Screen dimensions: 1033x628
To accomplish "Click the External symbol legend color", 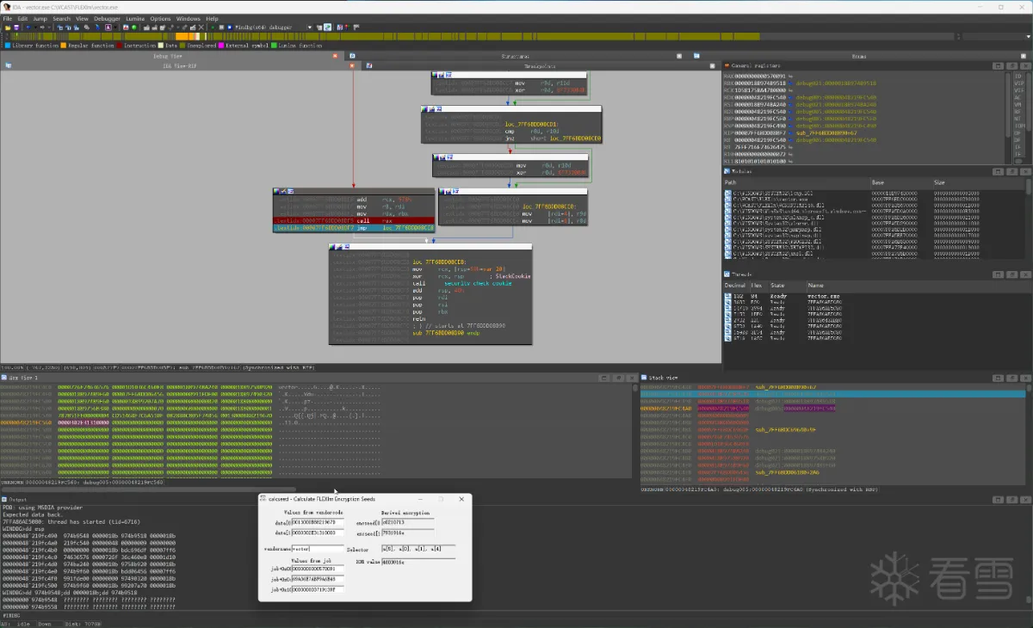I will [x=221, y=46].
